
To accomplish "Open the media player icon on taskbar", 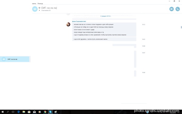I will pos(39,112).
